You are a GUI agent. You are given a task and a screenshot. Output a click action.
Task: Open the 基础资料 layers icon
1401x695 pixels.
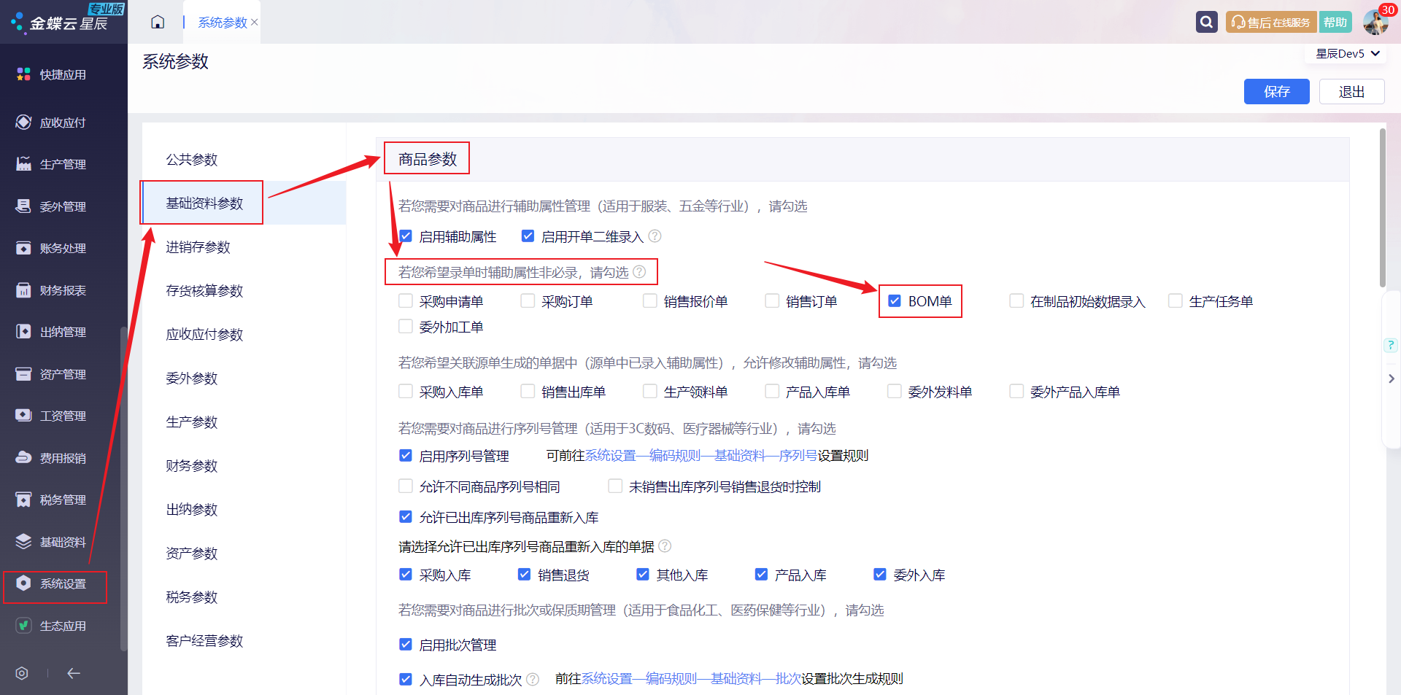click(23, 542)
